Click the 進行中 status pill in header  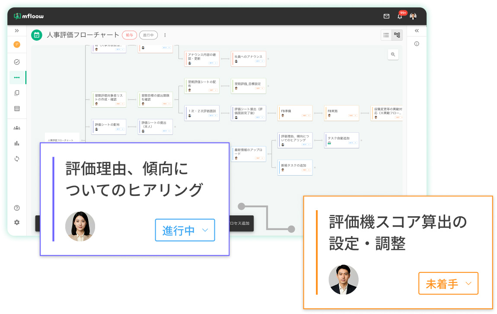click(148, 35)
